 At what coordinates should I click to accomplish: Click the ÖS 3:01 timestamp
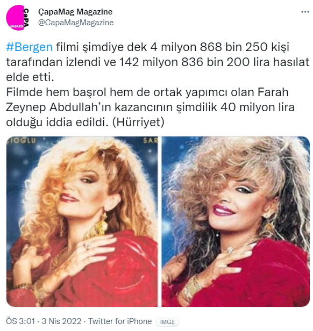click(20, 321)
